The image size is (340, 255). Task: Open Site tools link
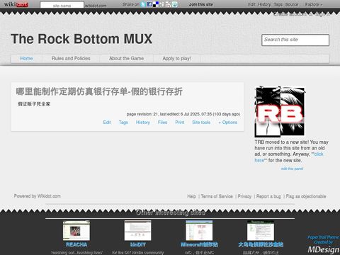pos(201,123)
